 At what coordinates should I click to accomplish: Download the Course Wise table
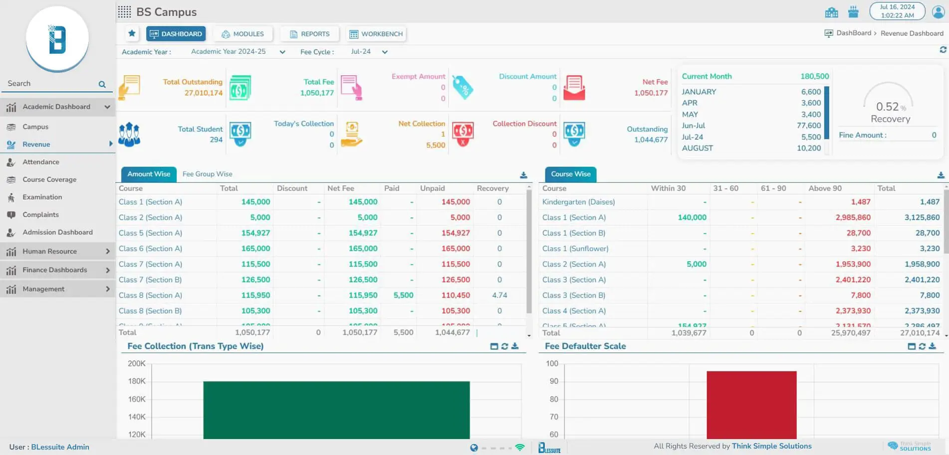[941, 175]
